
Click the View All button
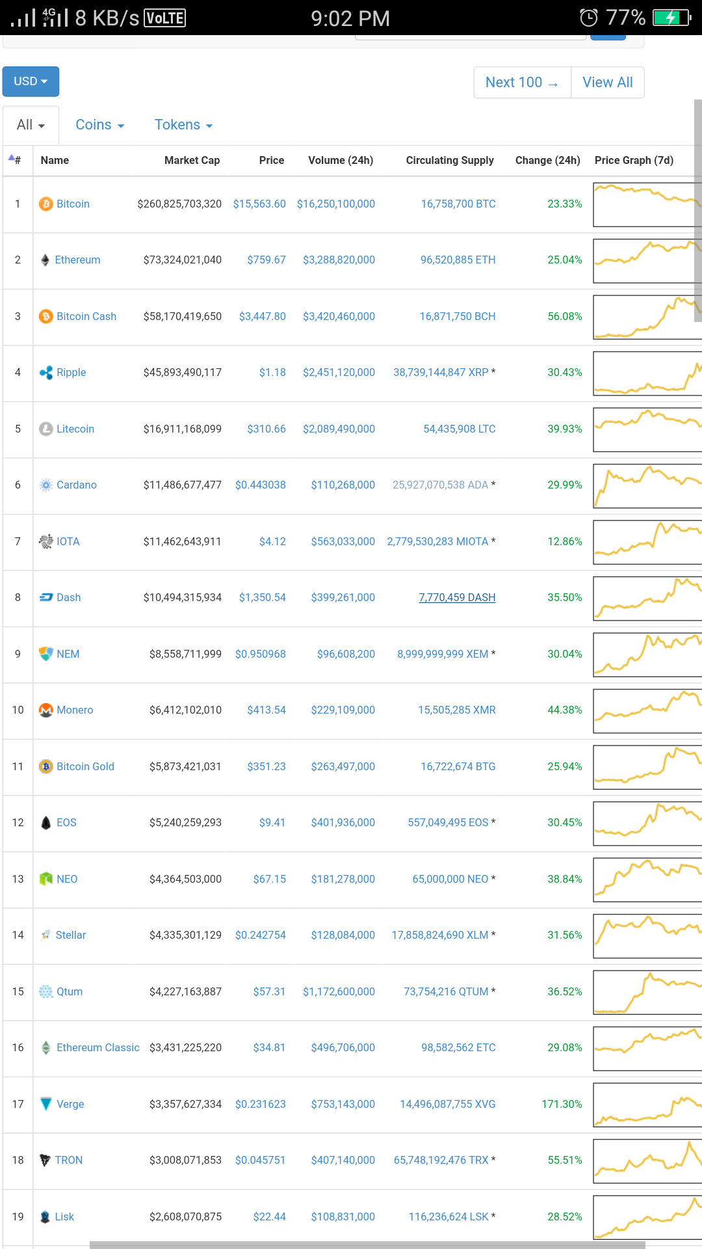click(607, 83)
